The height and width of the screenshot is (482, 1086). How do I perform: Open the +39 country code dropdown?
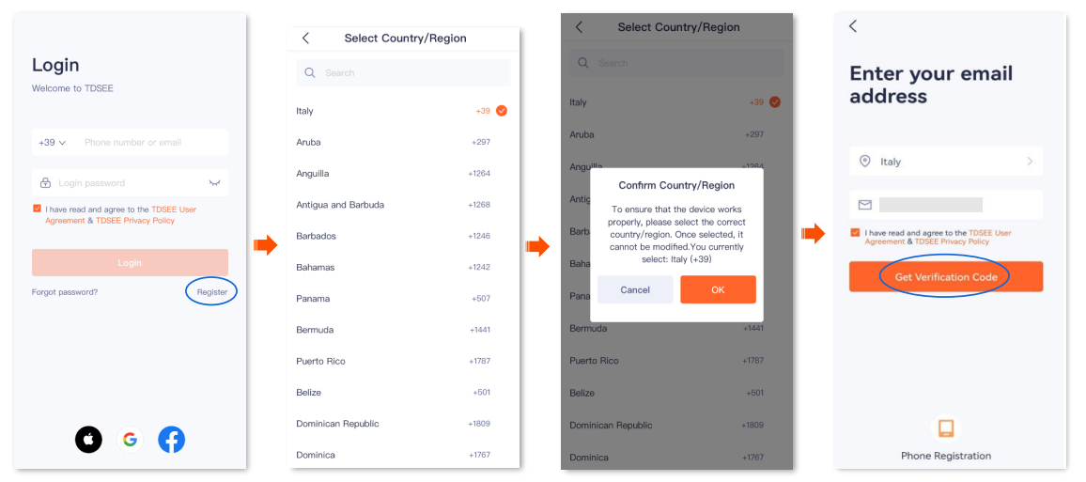[x=52, y=143]
